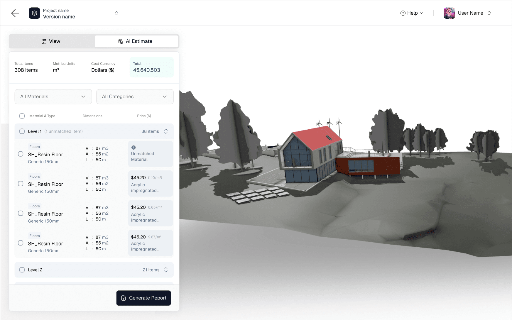Image resolution: width=512 pixels, height=320 pixels.
Task: Check the Level 1 group checkbox
Action: tap(22, 131)
